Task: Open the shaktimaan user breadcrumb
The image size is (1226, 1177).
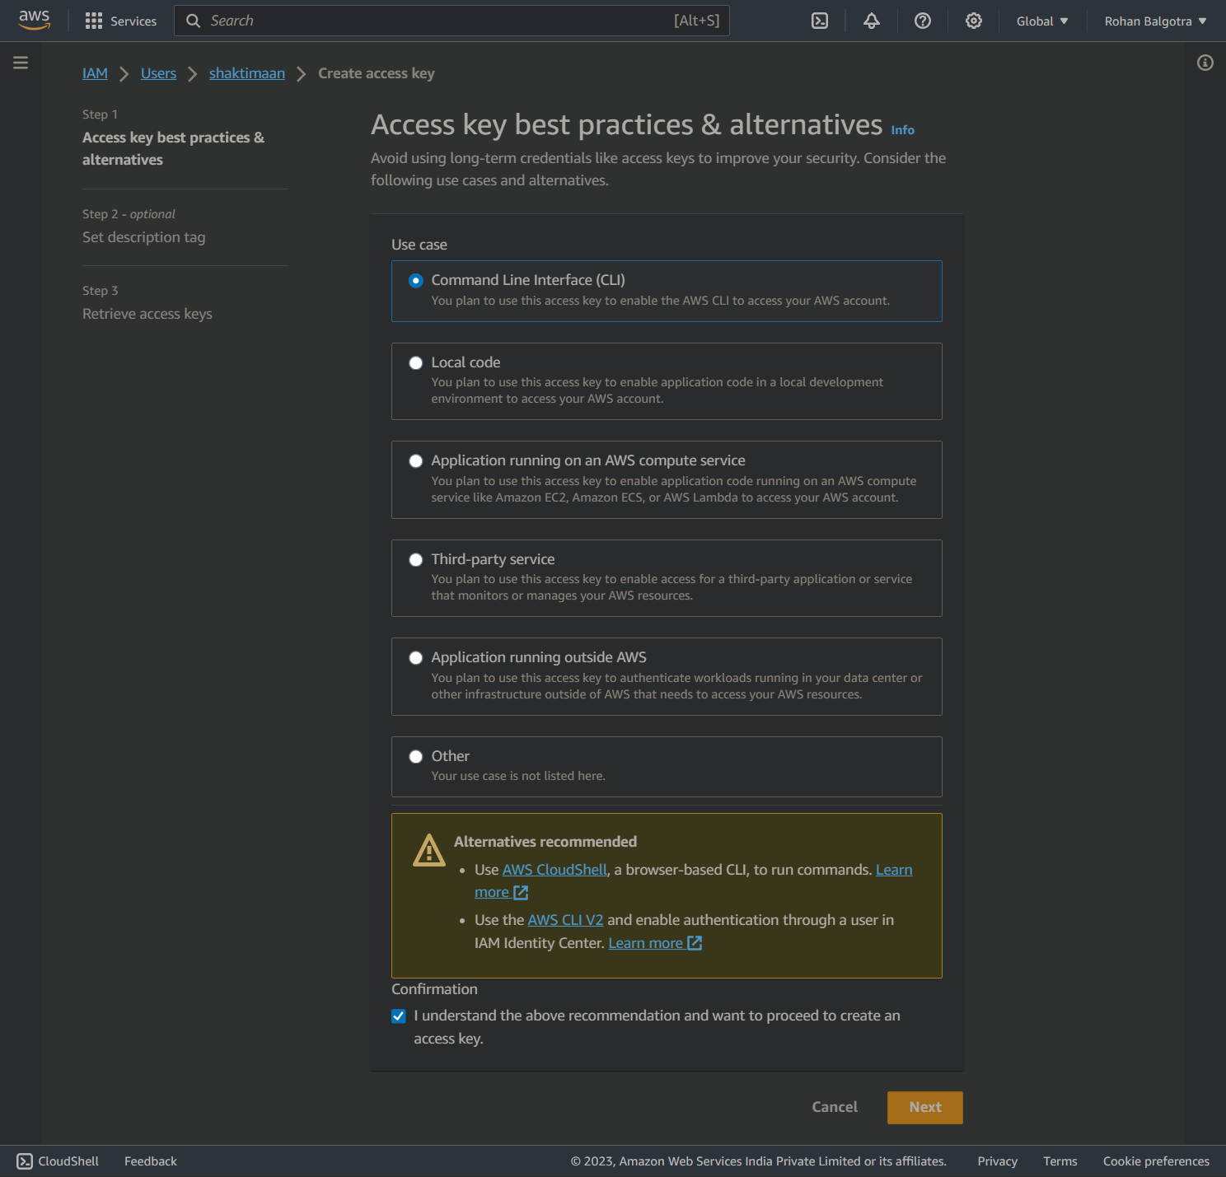Action: pyautogui.click(x=247, y=73)
